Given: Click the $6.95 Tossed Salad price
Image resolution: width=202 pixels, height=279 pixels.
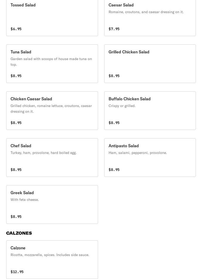Looking at the screenshot, I should (16, 29).
